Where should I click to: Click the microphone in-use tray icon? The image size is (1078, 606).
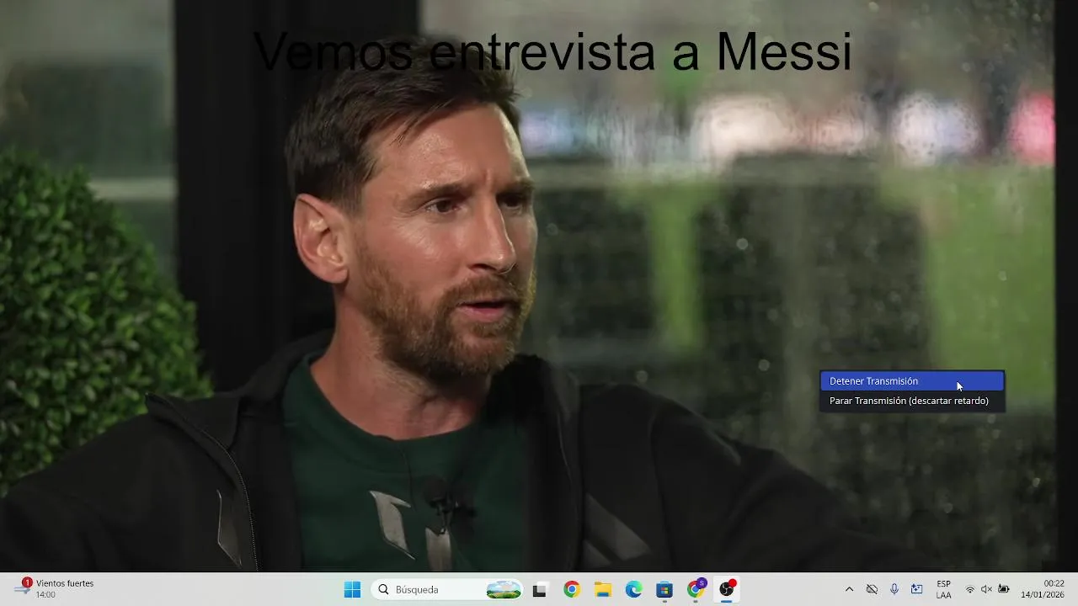(x=894, y=589)
